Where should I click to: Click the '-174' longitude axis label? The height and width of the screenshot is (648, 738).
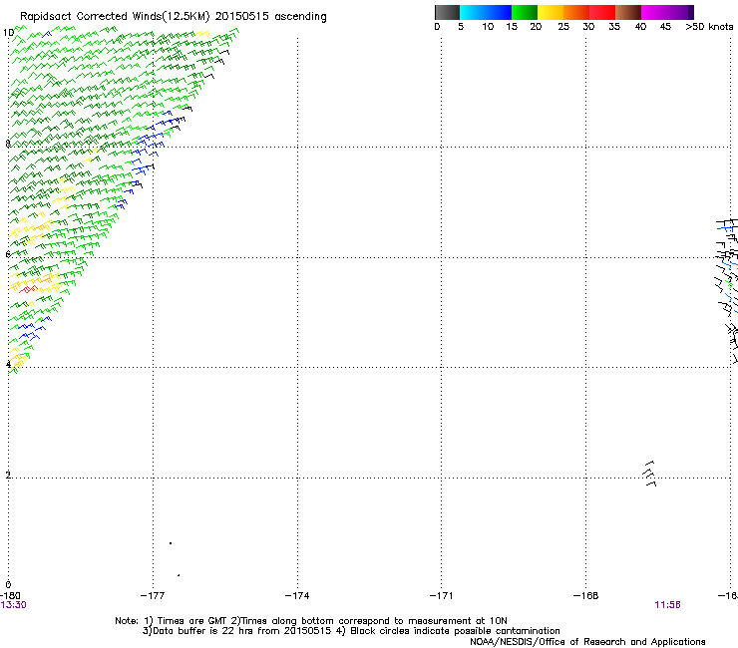(x=297, y=596)
